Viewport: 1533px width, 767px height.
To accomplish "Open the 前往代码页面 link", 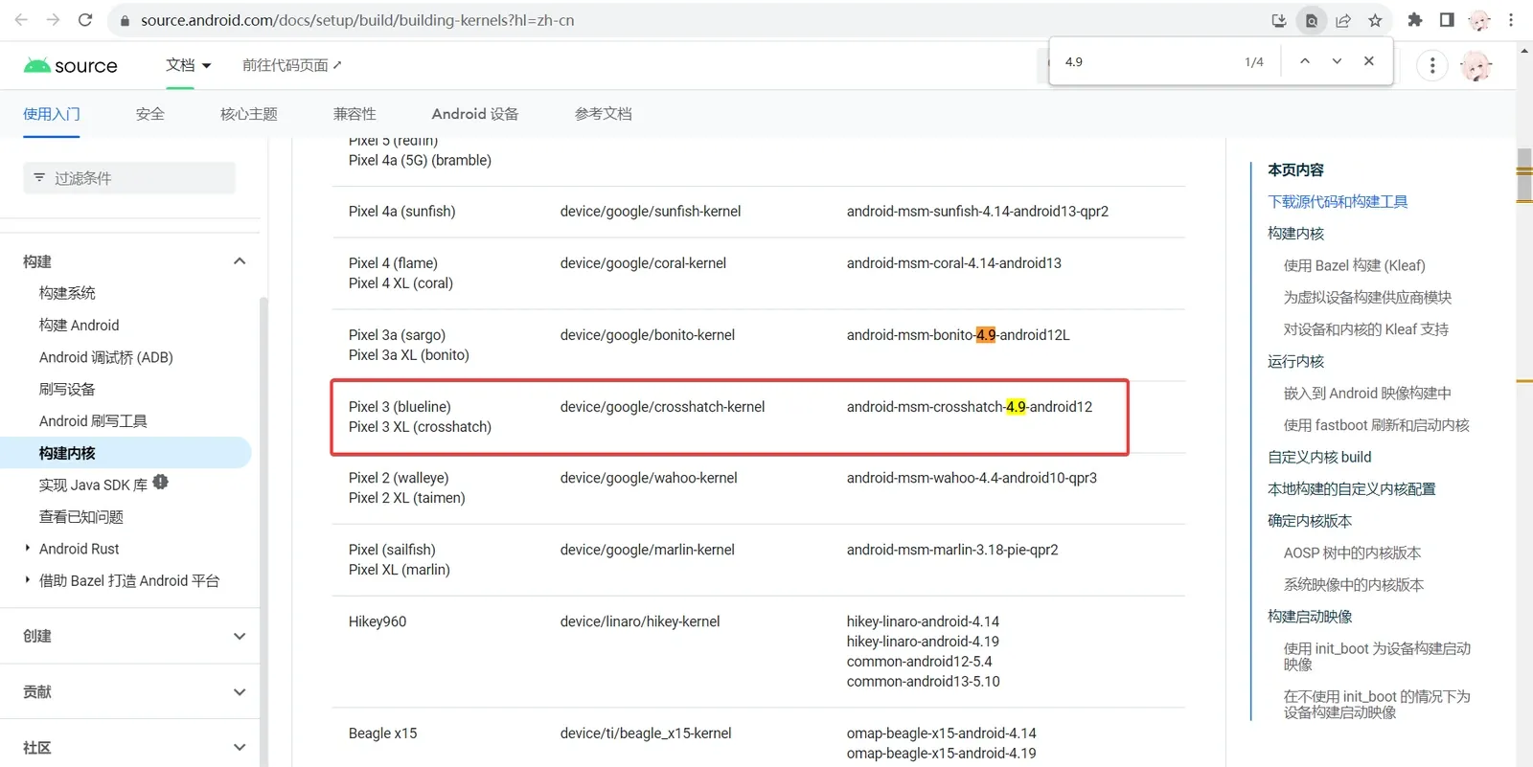I will click(x=292, y=65).
